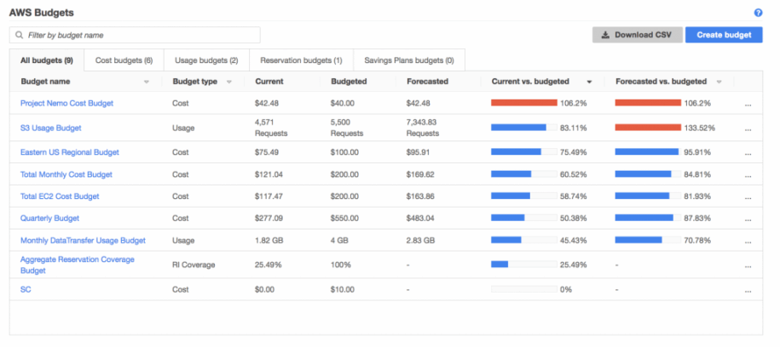Click the RI Coverage budget type cell
The width and height of the screenshot is (780, 347).
[x=194, y=265]
